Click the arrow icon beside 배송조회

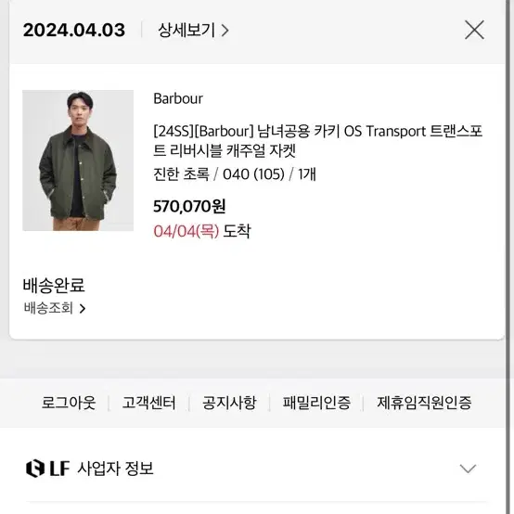tap(83, 308)
